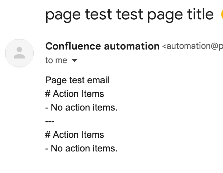This screenshot has width=223, height=173.
Task: Click the yellow importance marker beside subject
Action: (x=221, y=15)
